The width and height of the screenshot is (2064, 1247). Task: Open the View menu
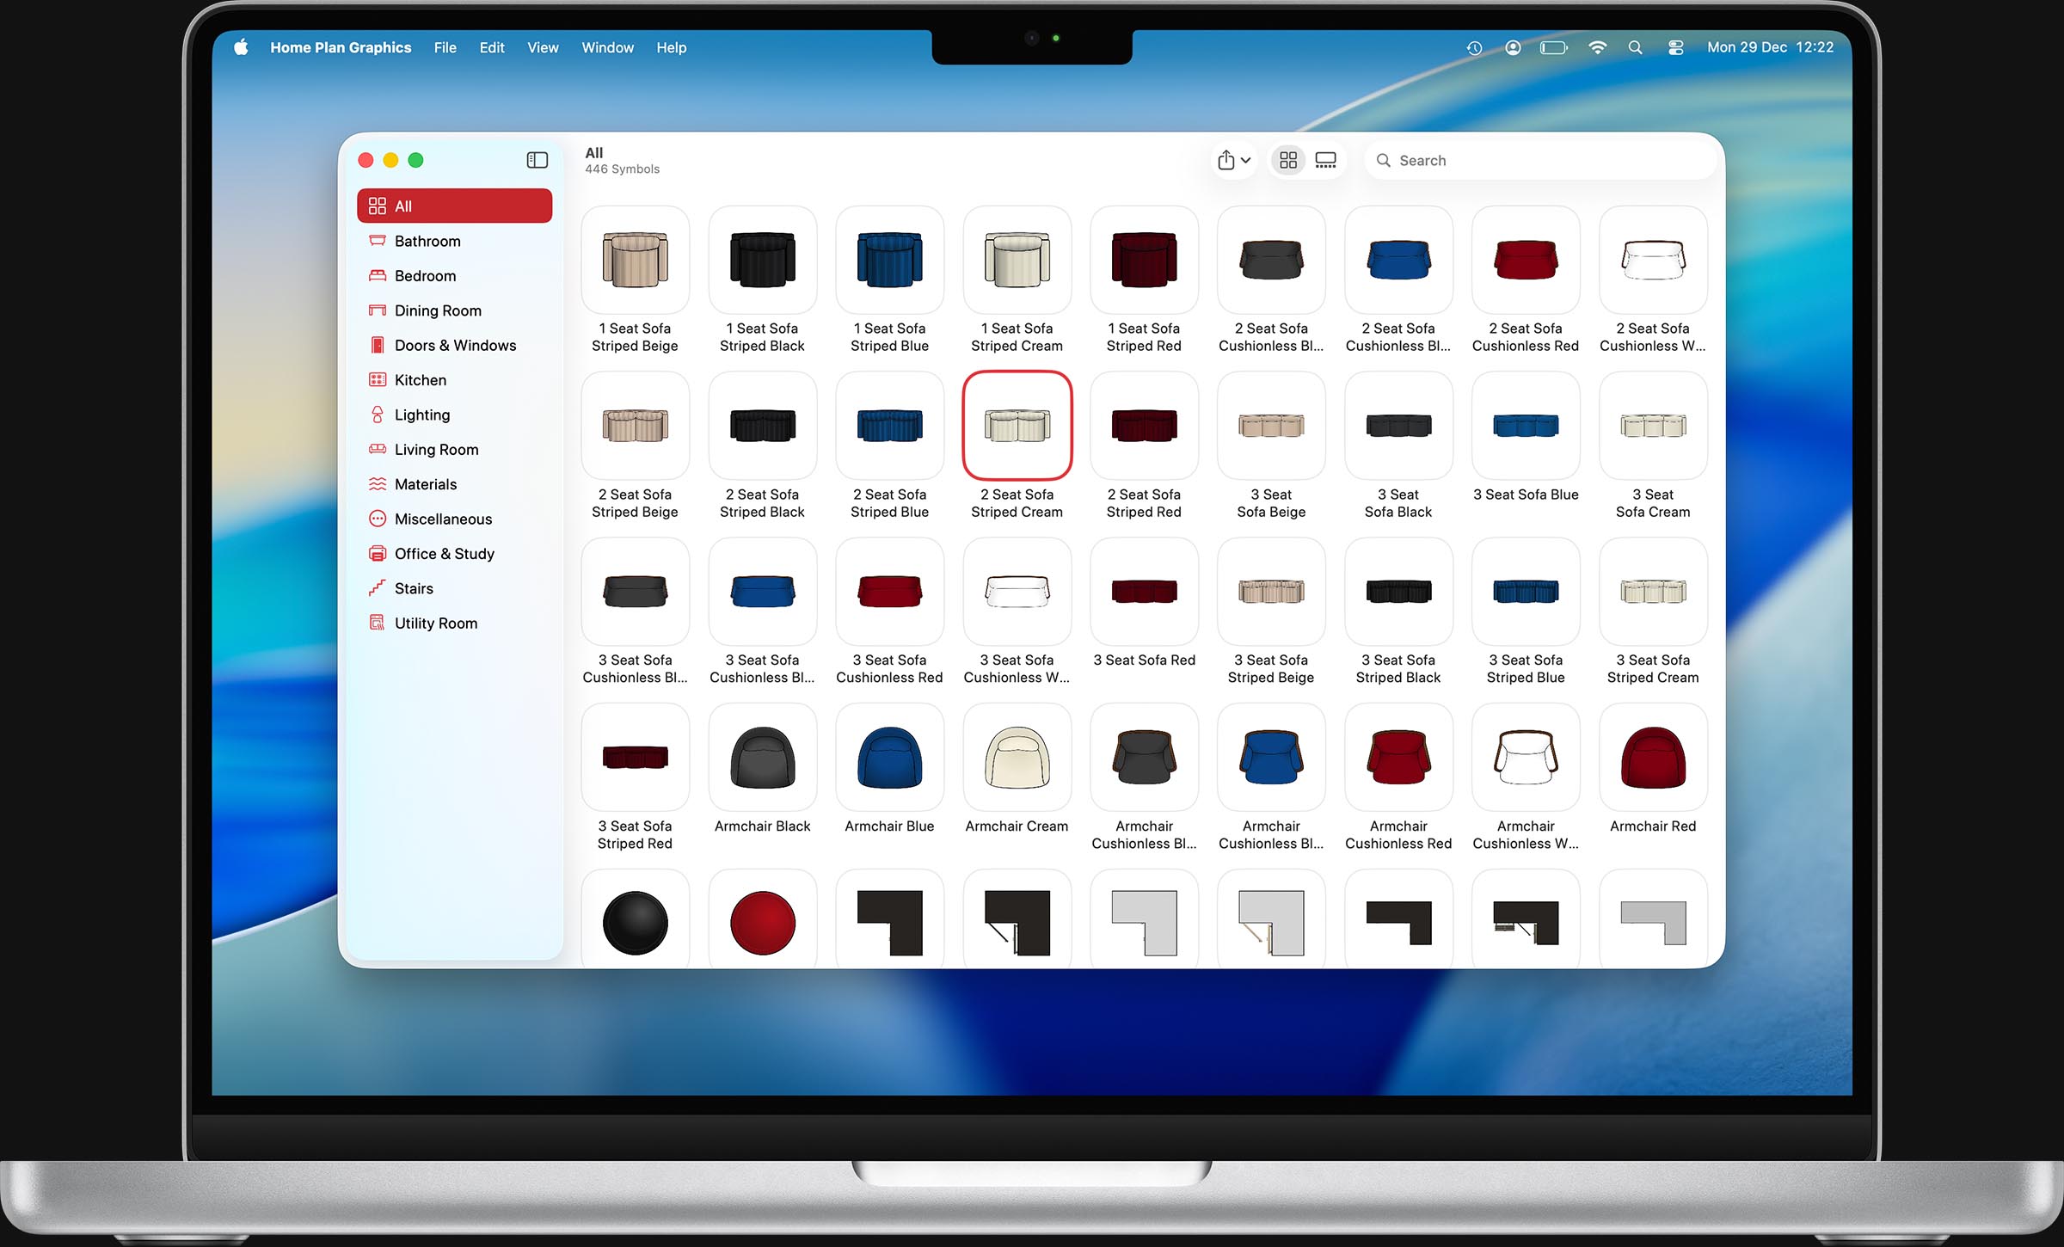[543, 47]
